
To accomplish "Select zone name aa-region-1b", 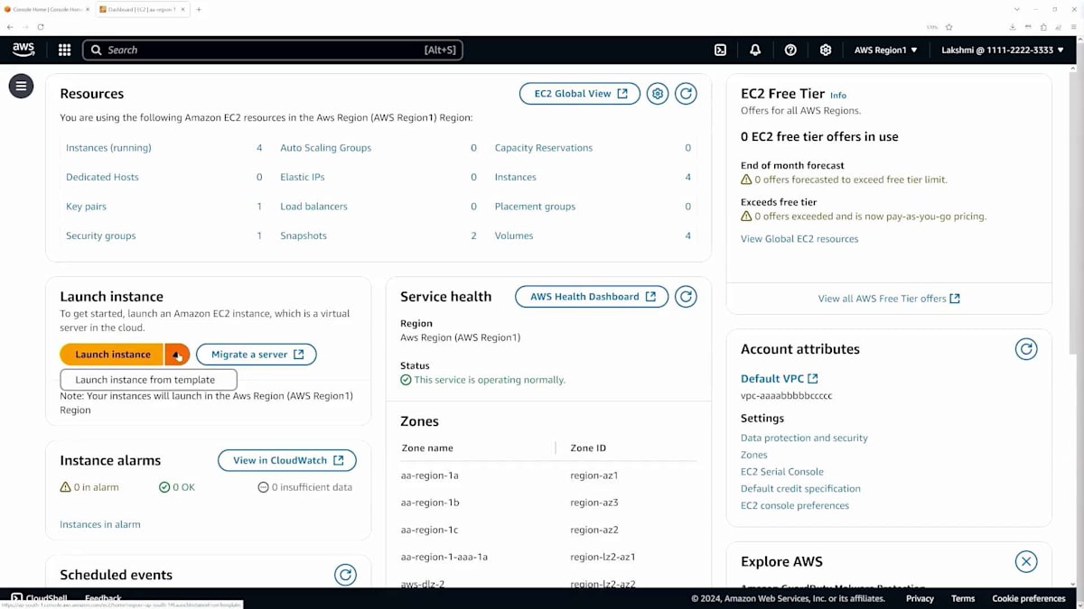I will 430,503.
